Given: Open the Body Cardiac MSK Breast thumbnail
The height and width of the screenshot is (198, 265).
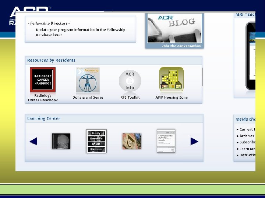Looking at the screenshot, I should [x=96, y=141].
